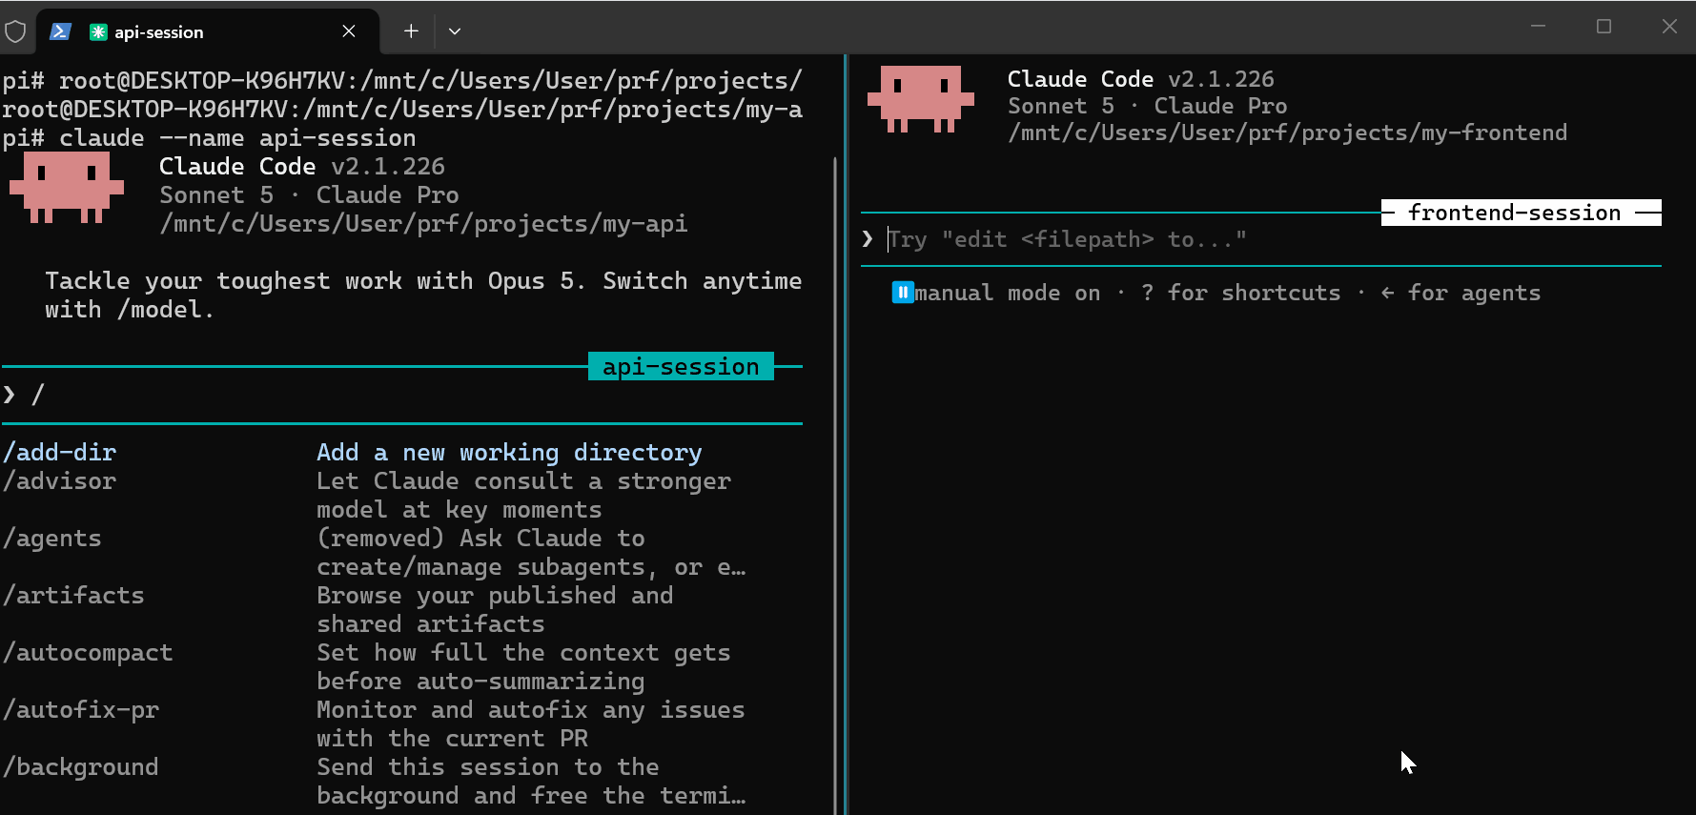This screenshot has height=815, width=1696.
Task: Maximize the terminal window
Action: 1604,27
